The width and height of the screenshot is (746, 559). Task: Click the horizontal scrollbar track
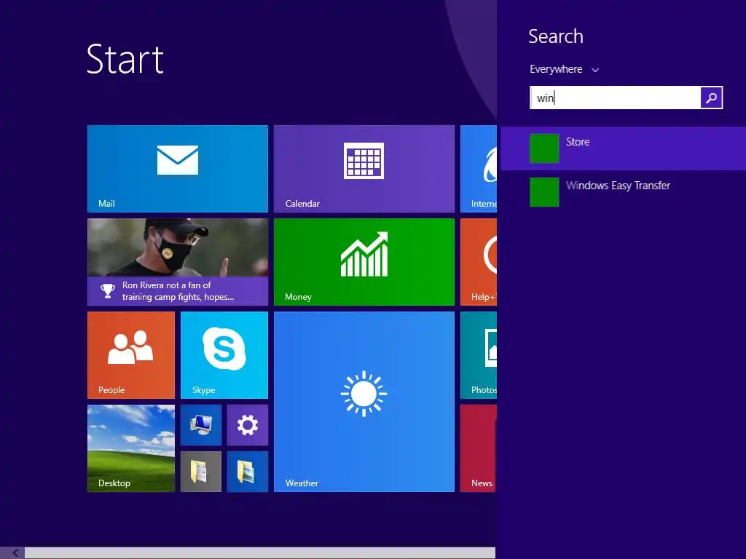(x=260, y=553)
